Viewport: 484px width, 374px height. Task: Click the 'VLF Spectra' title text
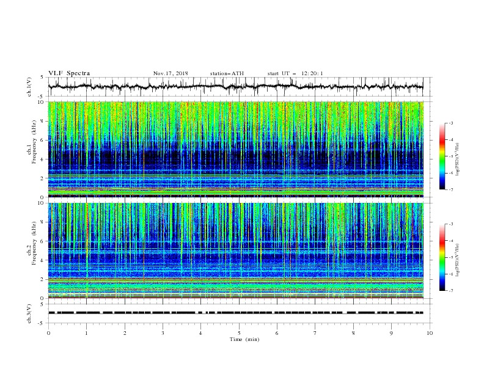point(69,73)
